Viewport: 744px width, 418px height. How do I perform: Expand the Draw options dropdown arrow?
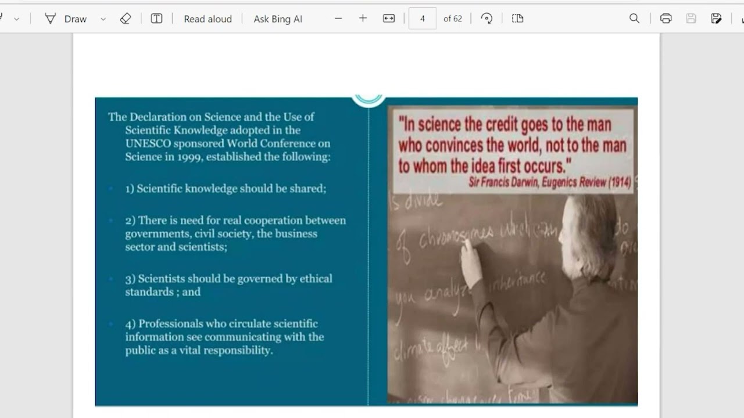[103, 19]
